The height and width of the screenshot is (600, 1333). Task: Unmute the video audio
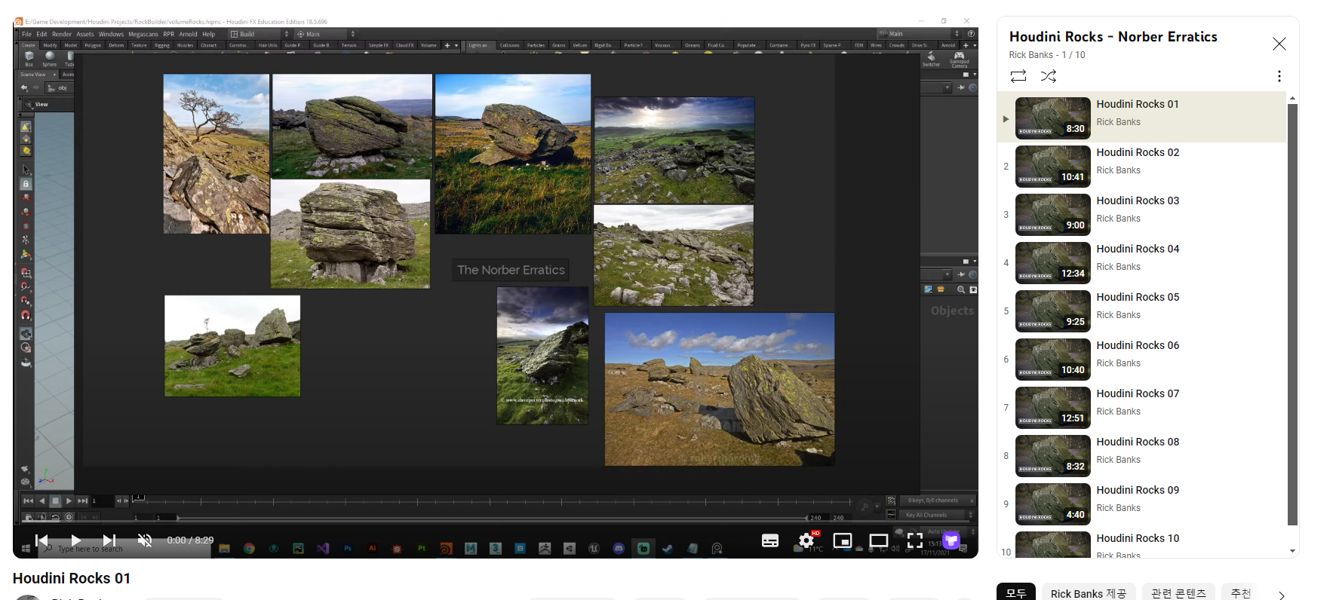pyautogui.click(x=145, y=540)
